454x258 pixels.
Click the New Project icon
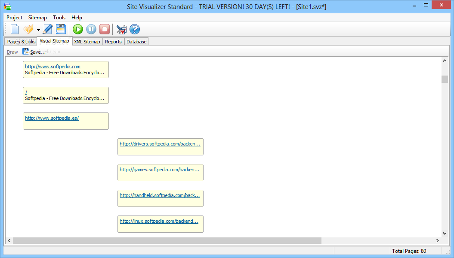pos(15,29)
